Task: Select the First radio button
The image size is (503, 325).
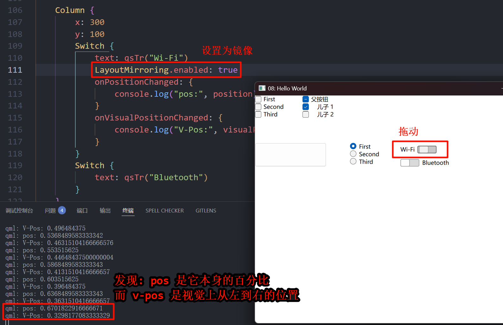Action: coord(353,146)
